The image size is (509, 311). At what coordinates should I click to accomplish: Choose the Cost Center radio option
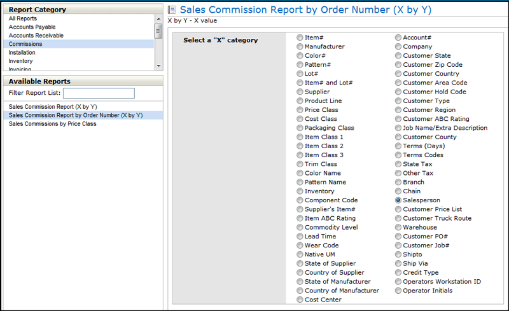point(300,300)
